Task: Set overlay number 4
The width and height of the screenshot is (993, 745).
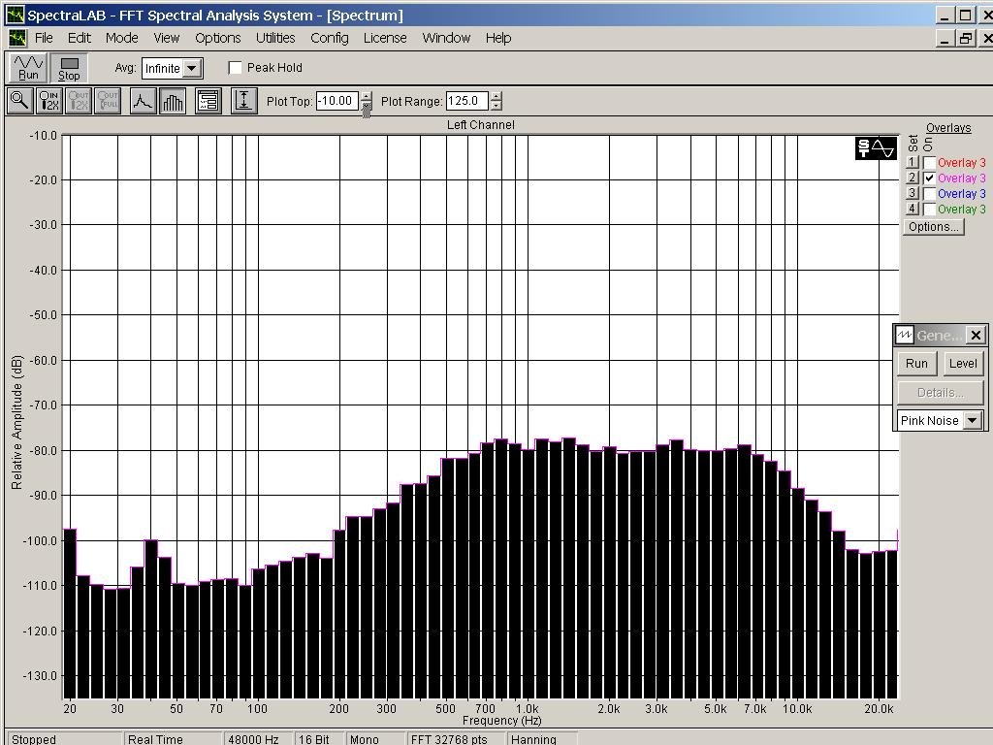Action: tap(912, 209)
